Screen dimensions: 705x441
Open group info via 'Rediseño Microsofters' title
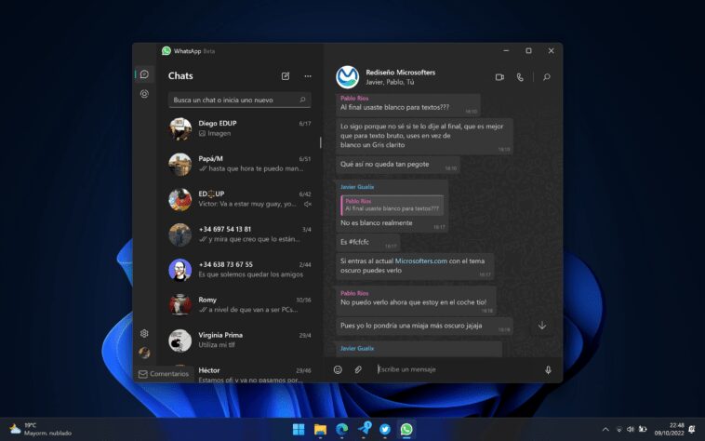(400, 73)
